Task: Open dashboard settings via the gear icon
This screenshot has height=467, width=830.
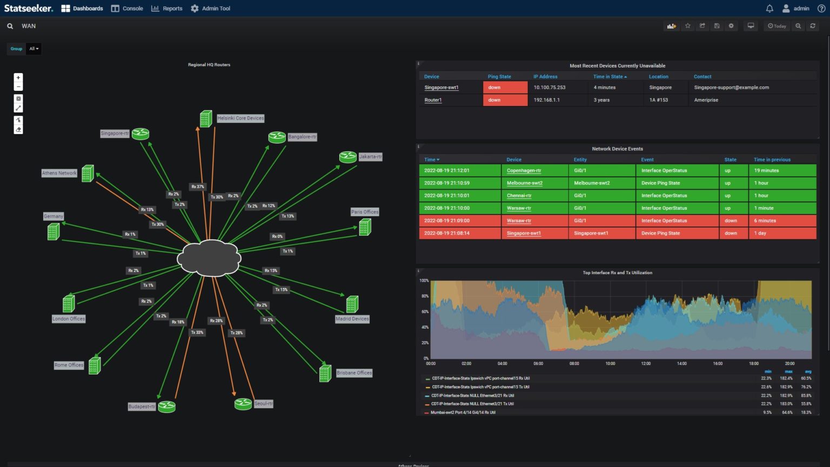Action: click(731, 25)
